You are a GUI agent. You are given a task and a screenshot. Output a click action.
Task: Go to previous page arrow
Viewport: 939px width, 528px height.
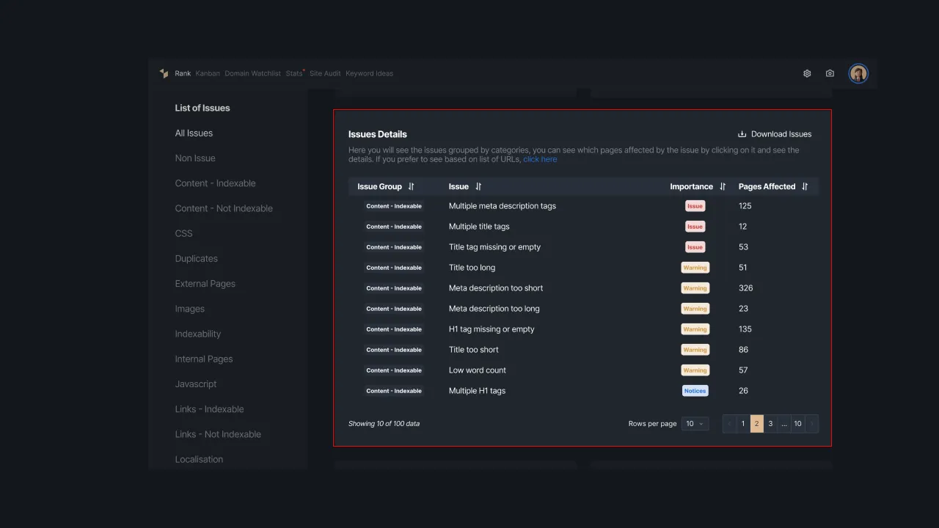coord(729,424)
